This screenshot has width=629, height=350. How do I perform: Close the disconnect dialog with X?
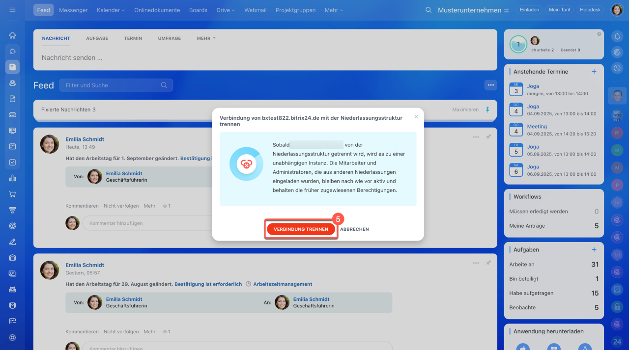coord(416,117)
